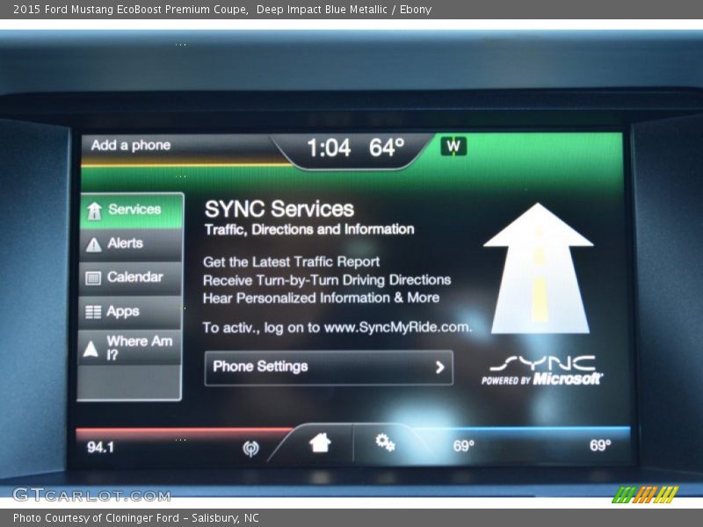
Task: Tap the radio broadcast icon
Action: click(x=250, y=448)
